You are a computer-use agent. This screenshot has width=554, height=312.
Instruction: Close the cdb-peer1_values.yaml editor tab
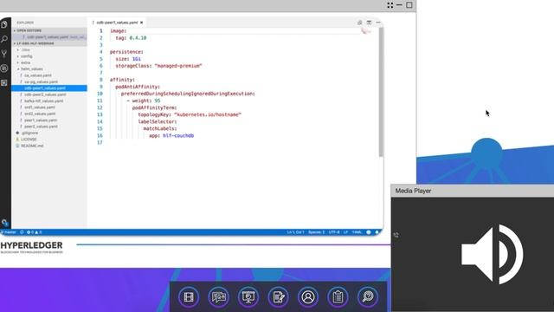coord(142,23)
